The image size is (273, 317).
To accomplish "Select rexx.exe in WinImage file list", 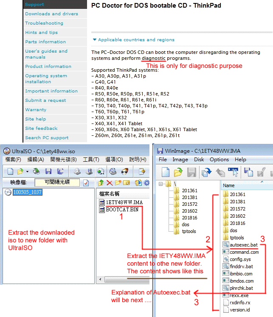I will [239, 295].
